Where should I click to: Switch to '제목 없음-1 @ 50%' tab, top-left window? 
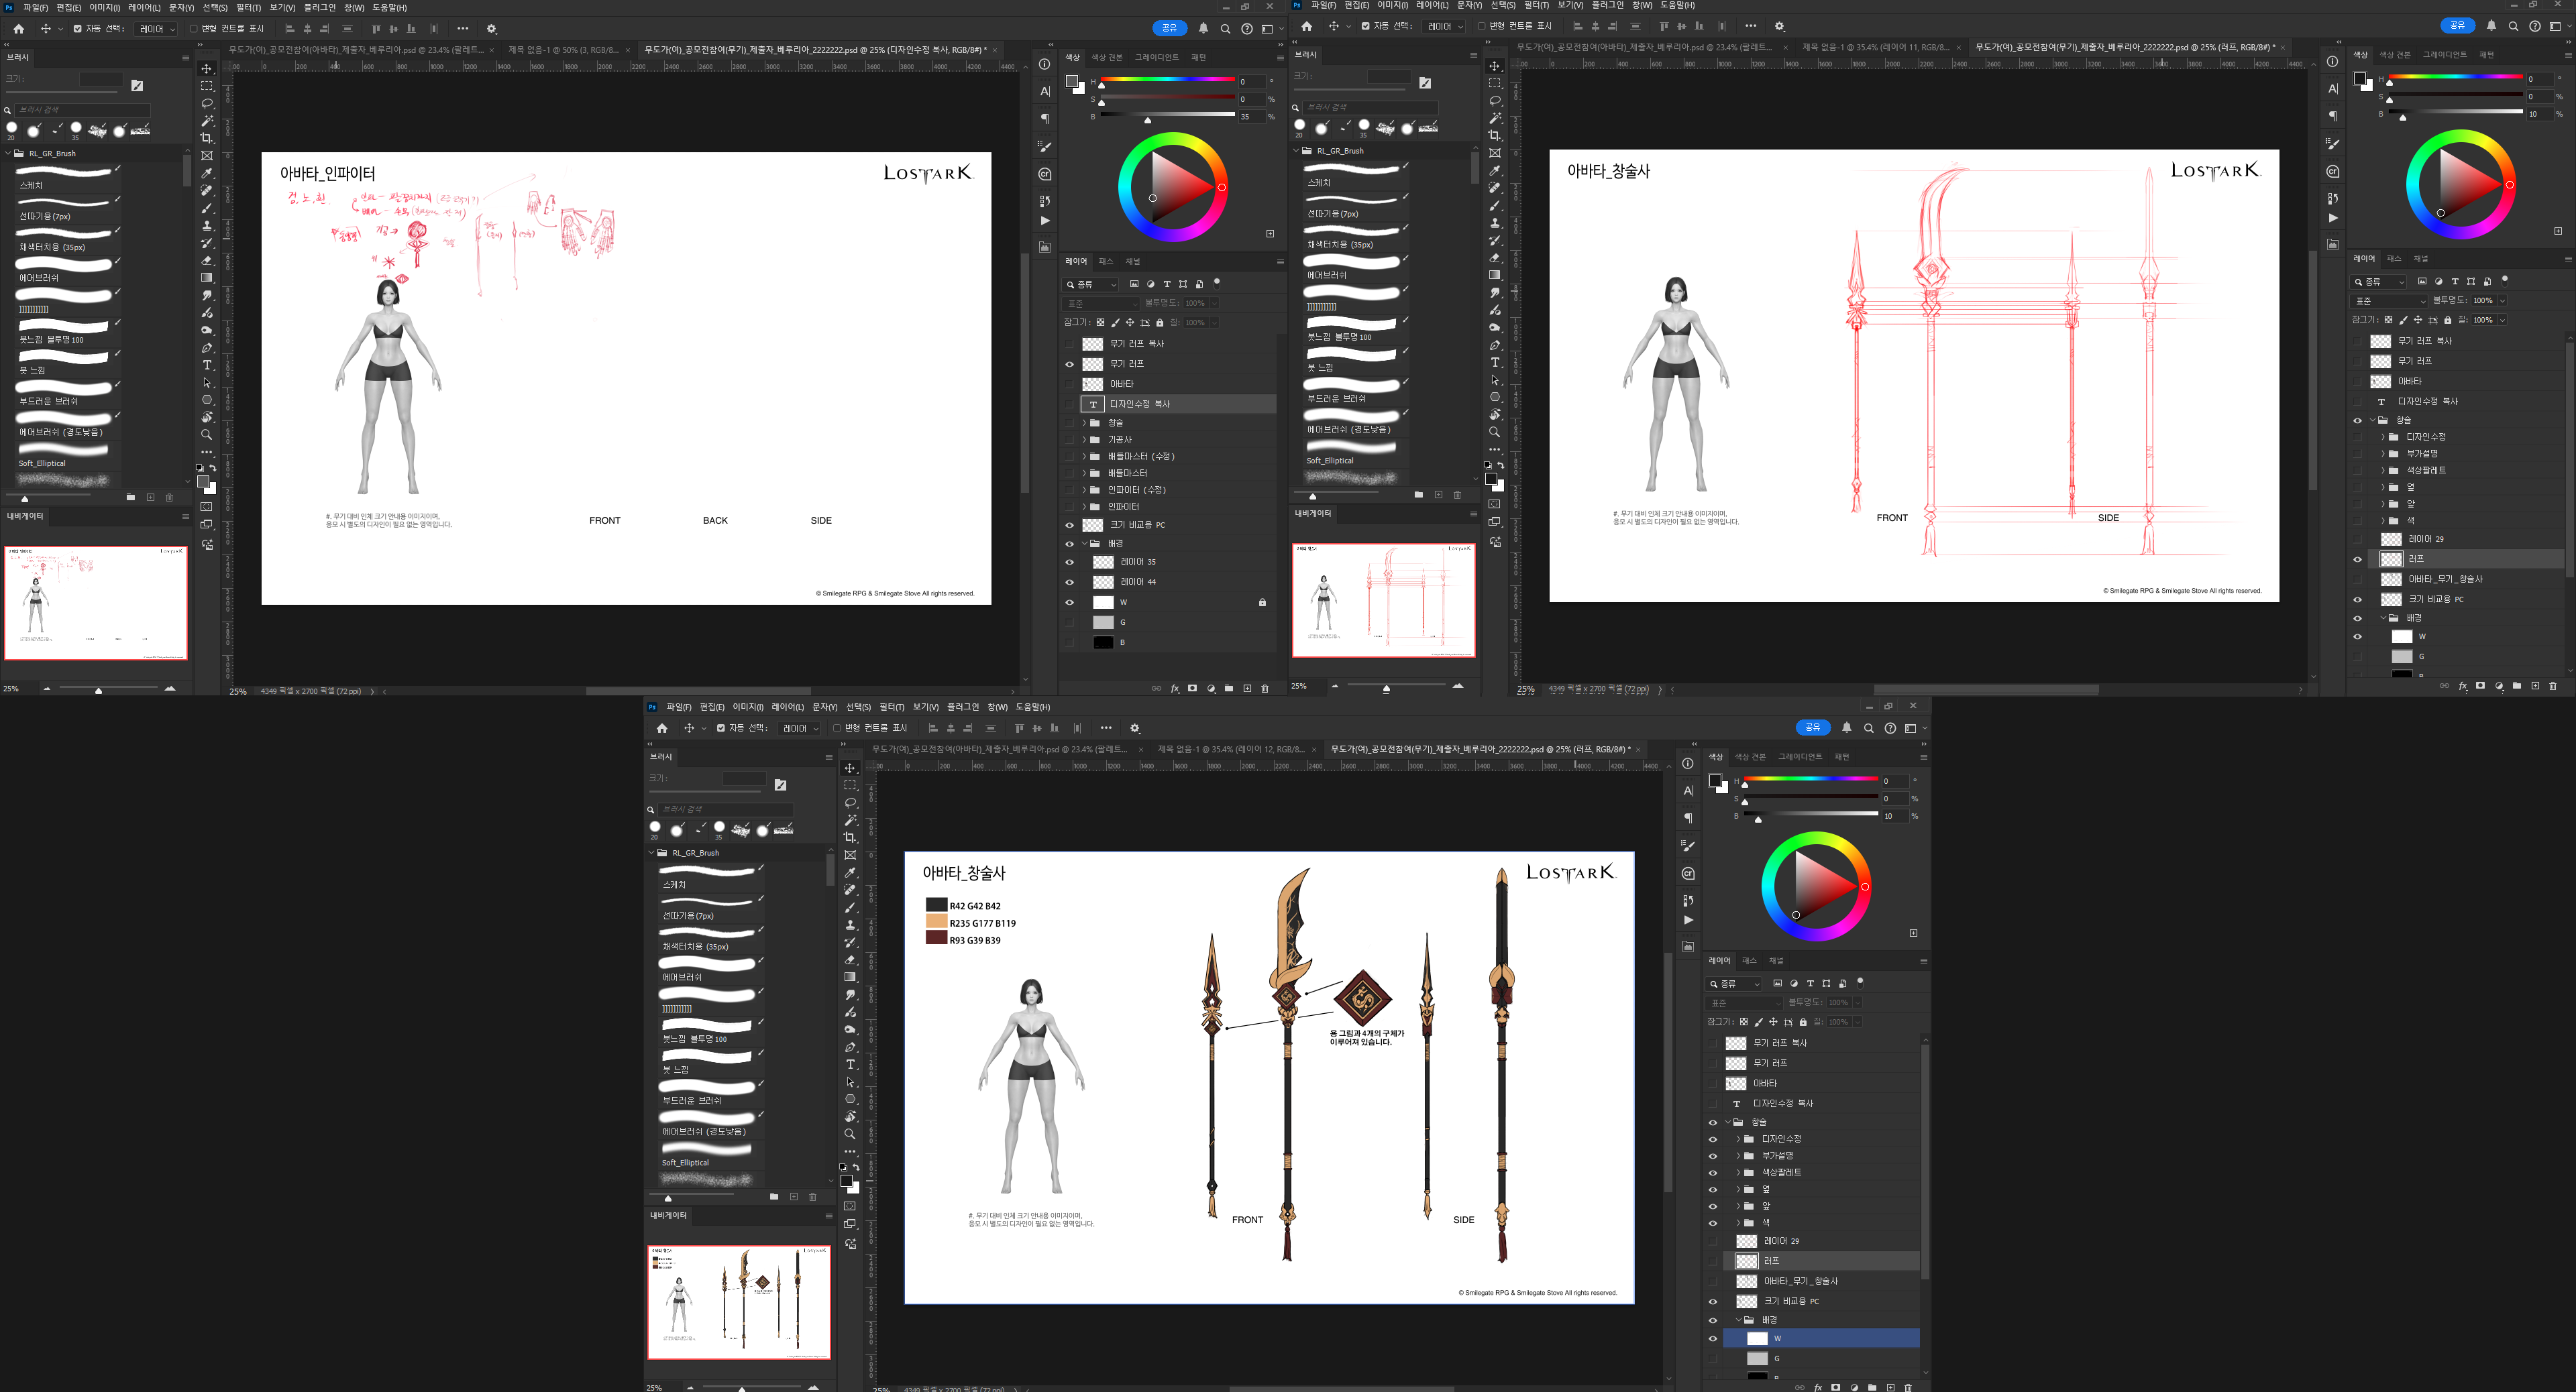[563, 50]
